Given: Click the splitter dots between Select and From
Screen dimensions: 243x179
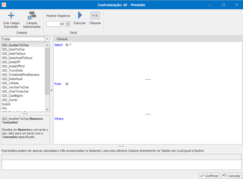Looking at the screenshot, I should pyautogui.click(x=148, y=79).
